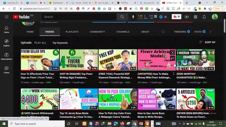Open FIVERR SELLER TIPS video thumbnail
The width and height of the screenshot is (226, 127).
[x=40, y=60]
